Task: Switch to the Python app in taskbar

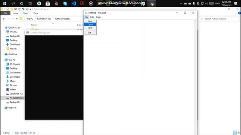Action: [152, 4]
